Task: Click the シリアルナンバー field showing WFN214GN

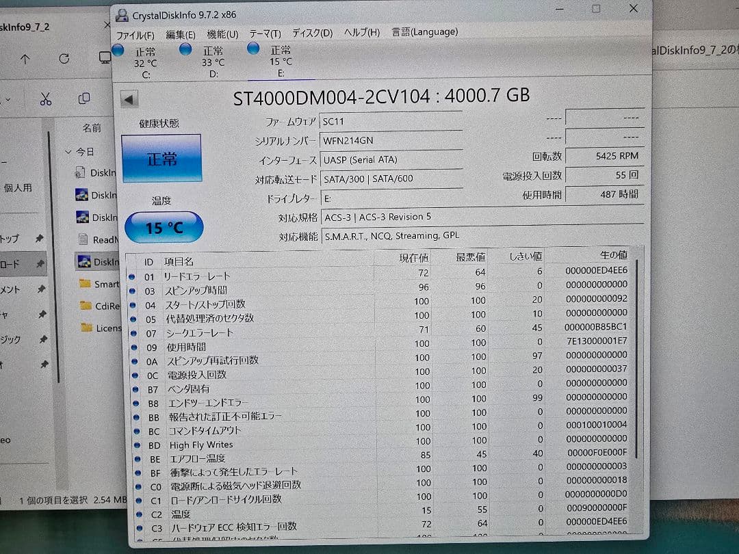Action: tap(390, 140)
